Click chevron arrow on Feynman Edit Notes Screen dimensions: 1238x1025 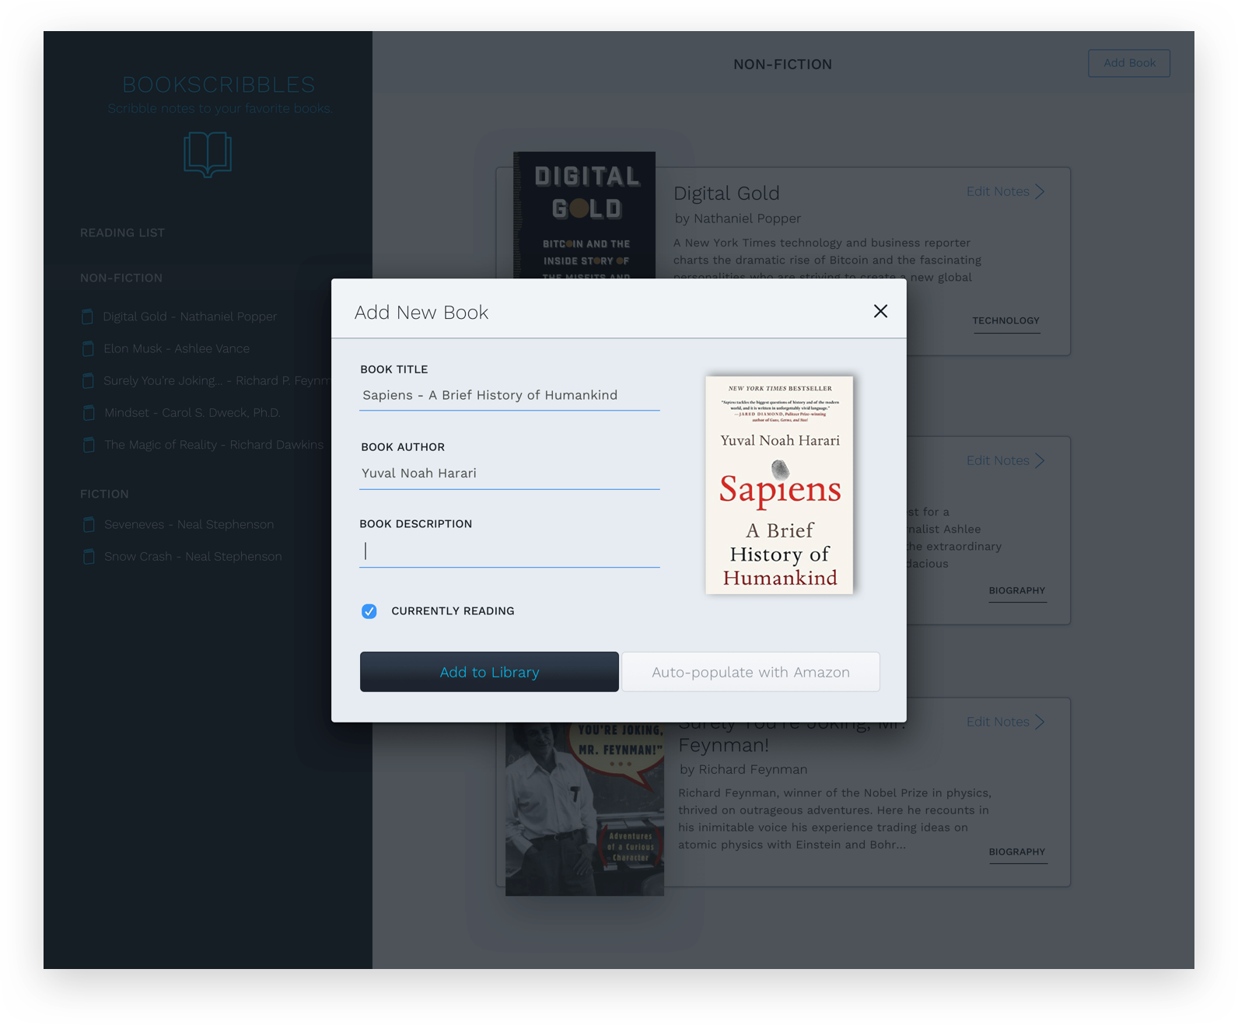(1040, 722)
